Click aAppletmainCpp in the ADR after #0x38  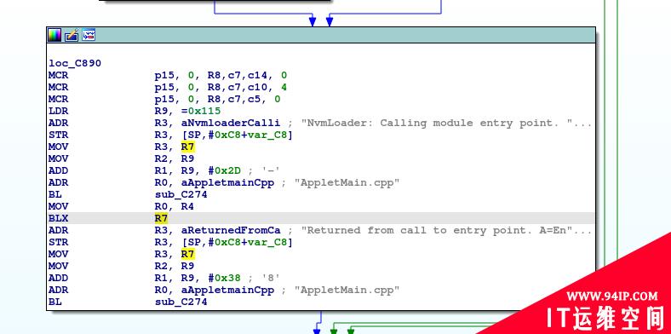click(x=227, y=291)
